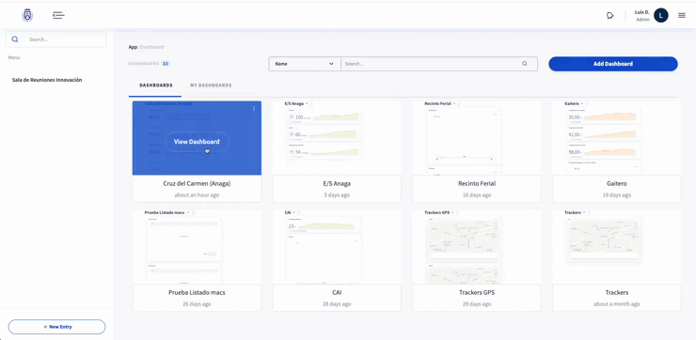Click the user avatar with letter L
696x340 pixels.
coord(661,16)
